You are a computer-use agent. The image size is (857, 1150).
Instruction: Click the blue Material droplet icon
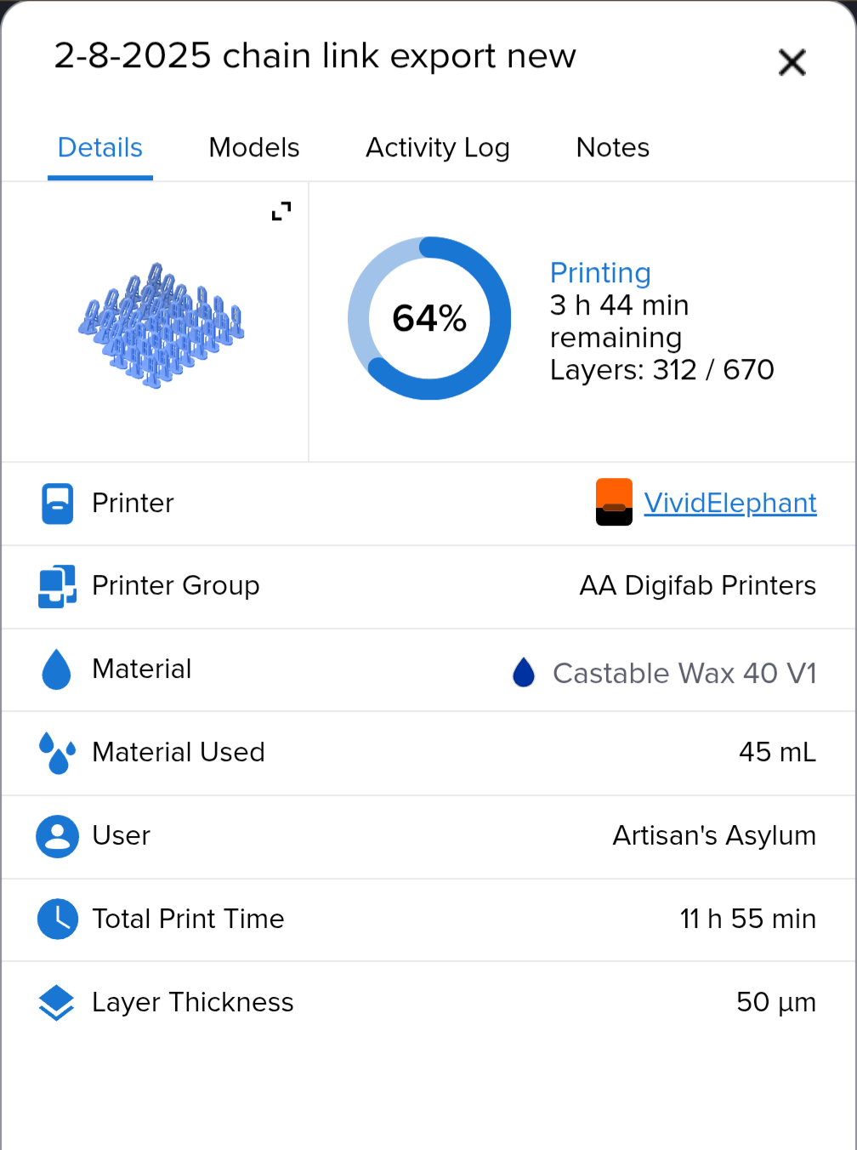click(57, 669)
